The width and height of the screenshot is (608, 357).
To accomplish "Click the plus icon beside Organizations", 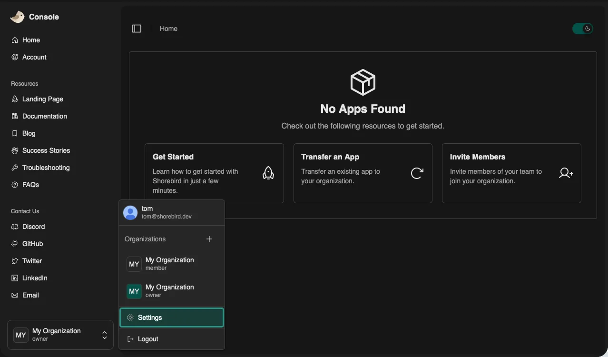I will click(x=209, y=239).
